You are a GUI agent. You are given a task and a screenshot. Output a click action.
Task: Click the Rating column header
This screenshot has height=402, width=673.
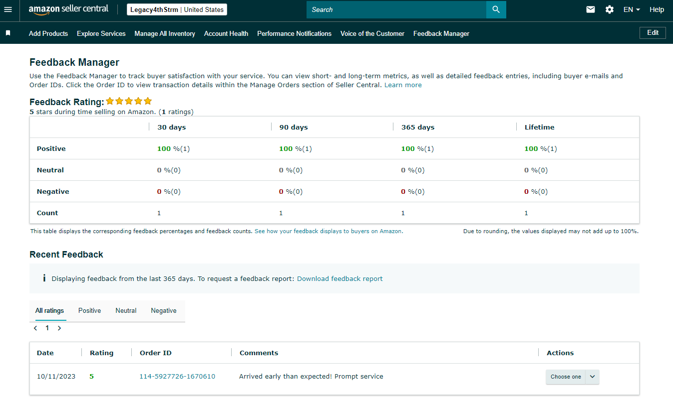point(101,353)
